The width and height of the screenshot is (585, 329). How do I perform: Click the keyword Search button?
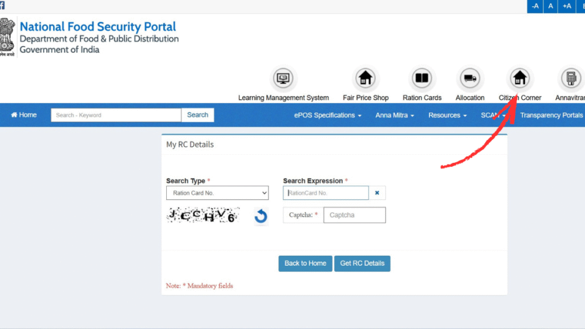point(198,115)
